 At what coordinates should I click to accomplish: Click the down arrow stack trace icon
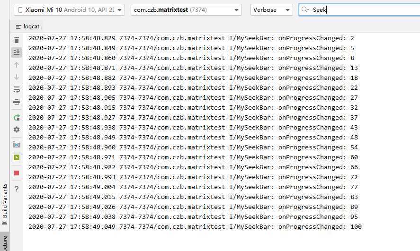tap(17, 77)
